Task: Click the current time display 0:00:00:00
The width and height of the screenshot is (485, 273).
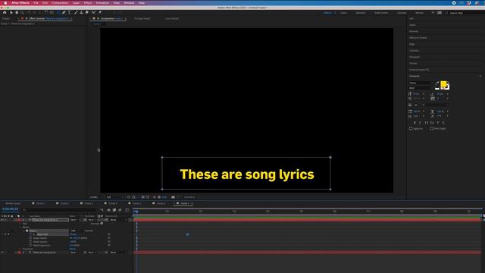Action: pyautogui.click(x=10, y=209)
